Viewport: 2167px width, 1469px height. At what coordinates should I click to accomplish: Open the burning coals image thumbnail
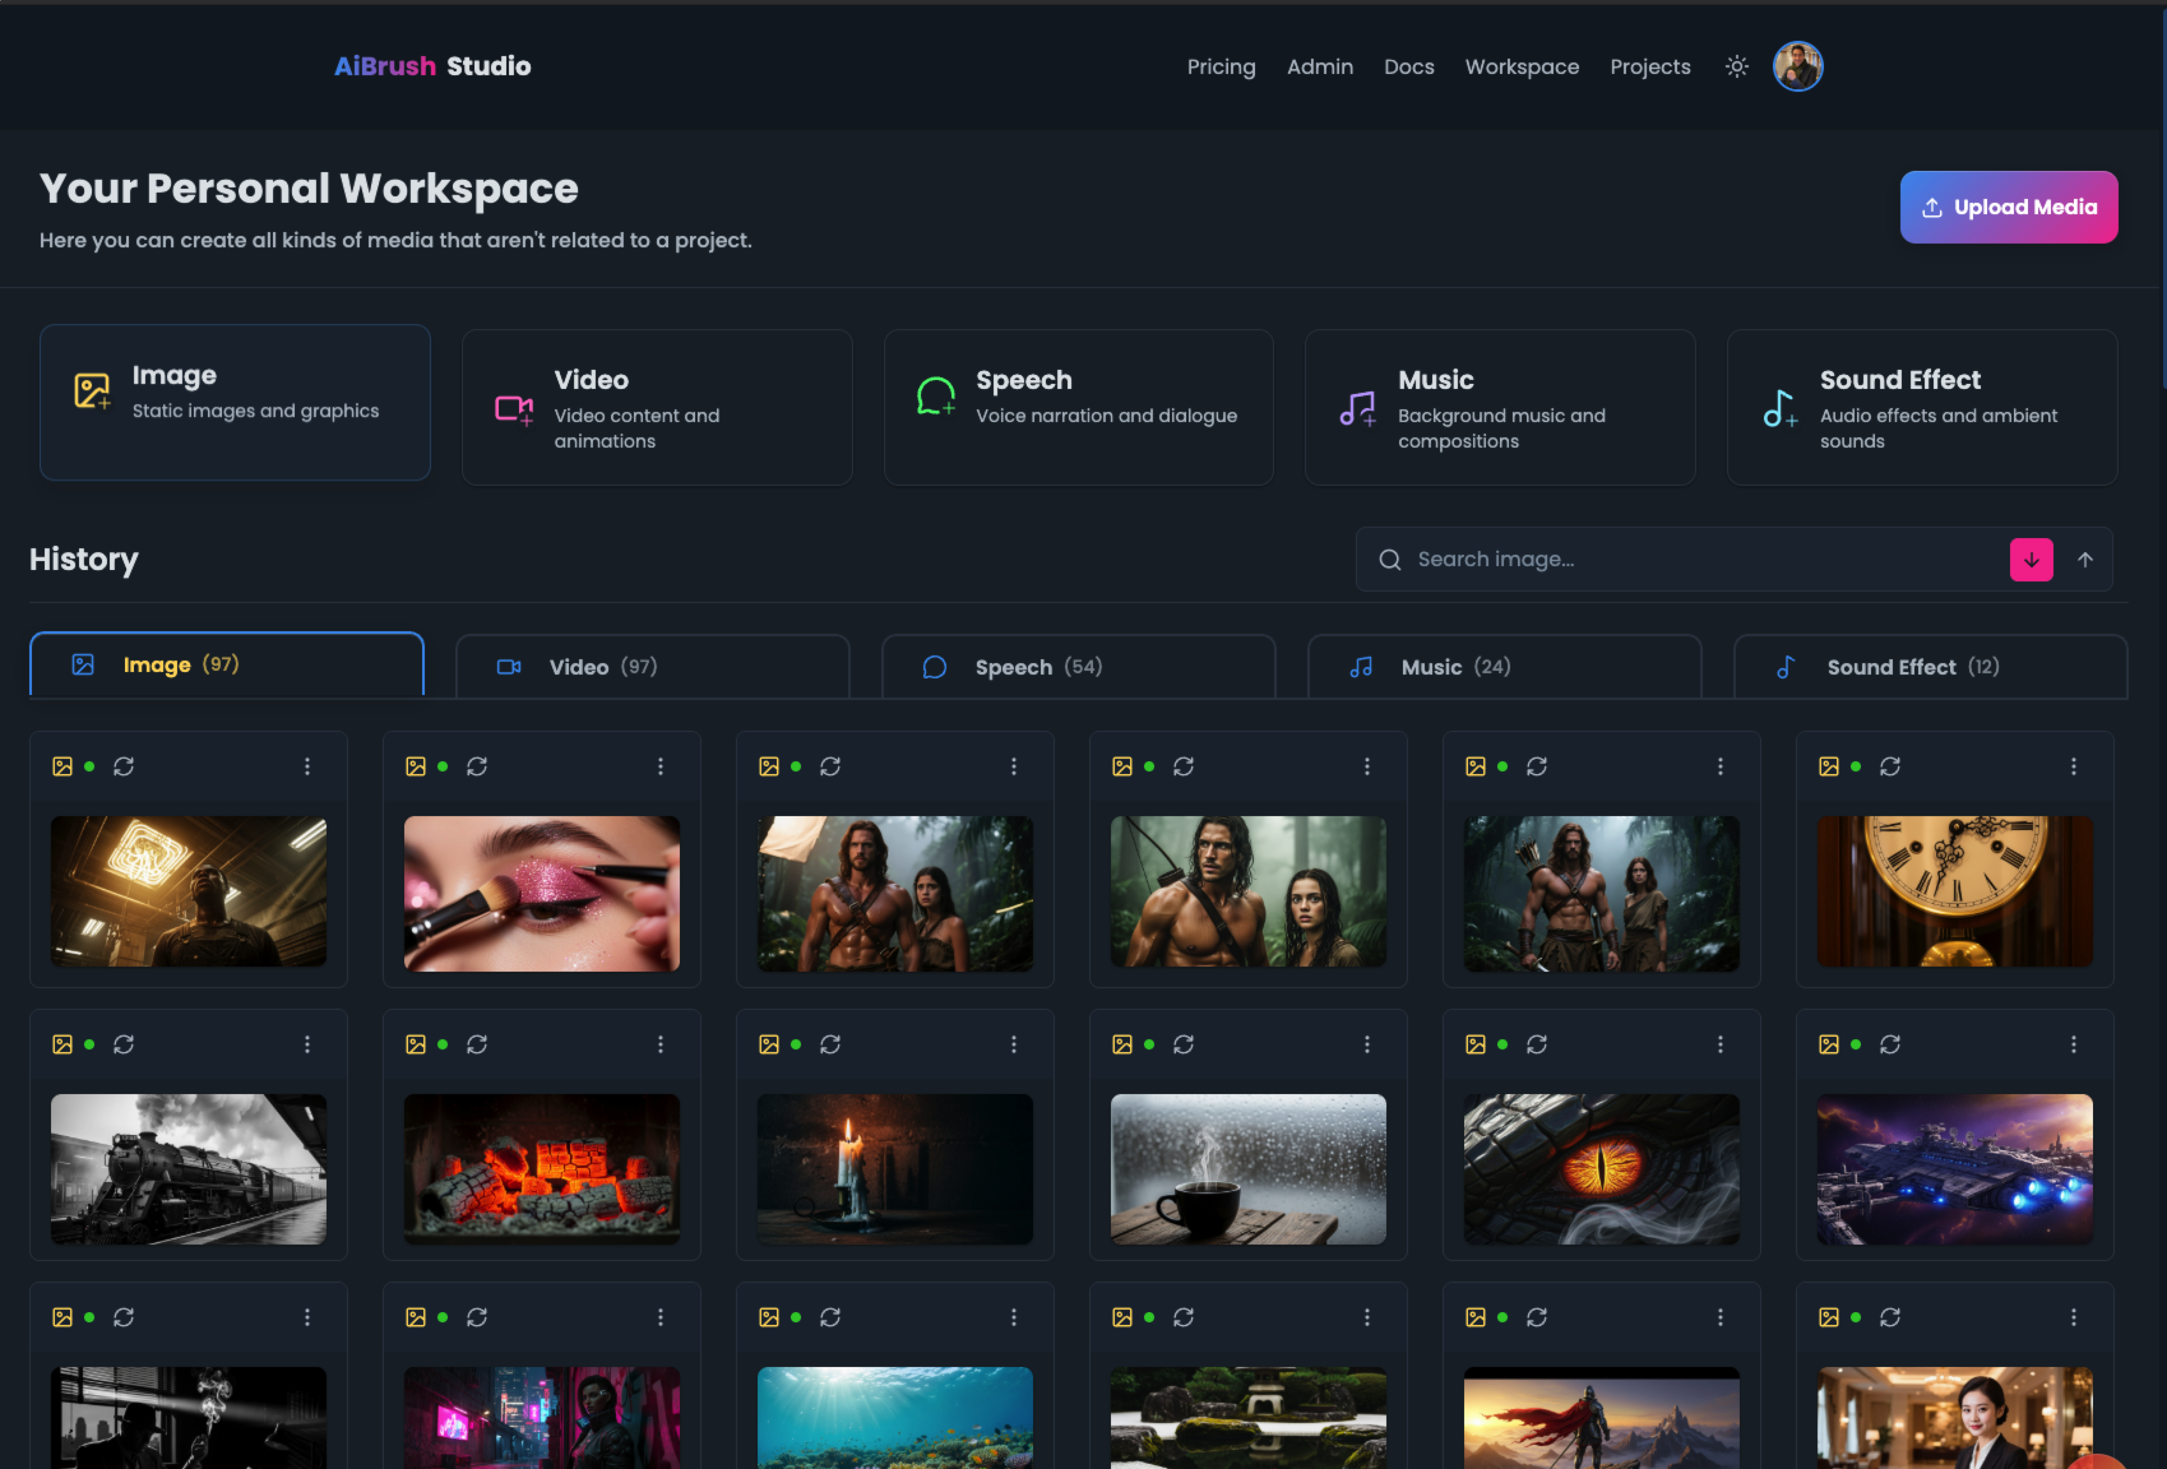point(542,1169)
